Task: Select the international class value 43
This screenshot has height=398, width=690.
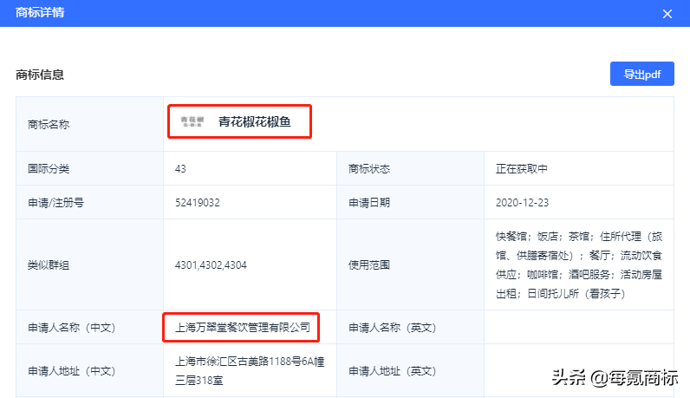Action: (x=180, y=168)
